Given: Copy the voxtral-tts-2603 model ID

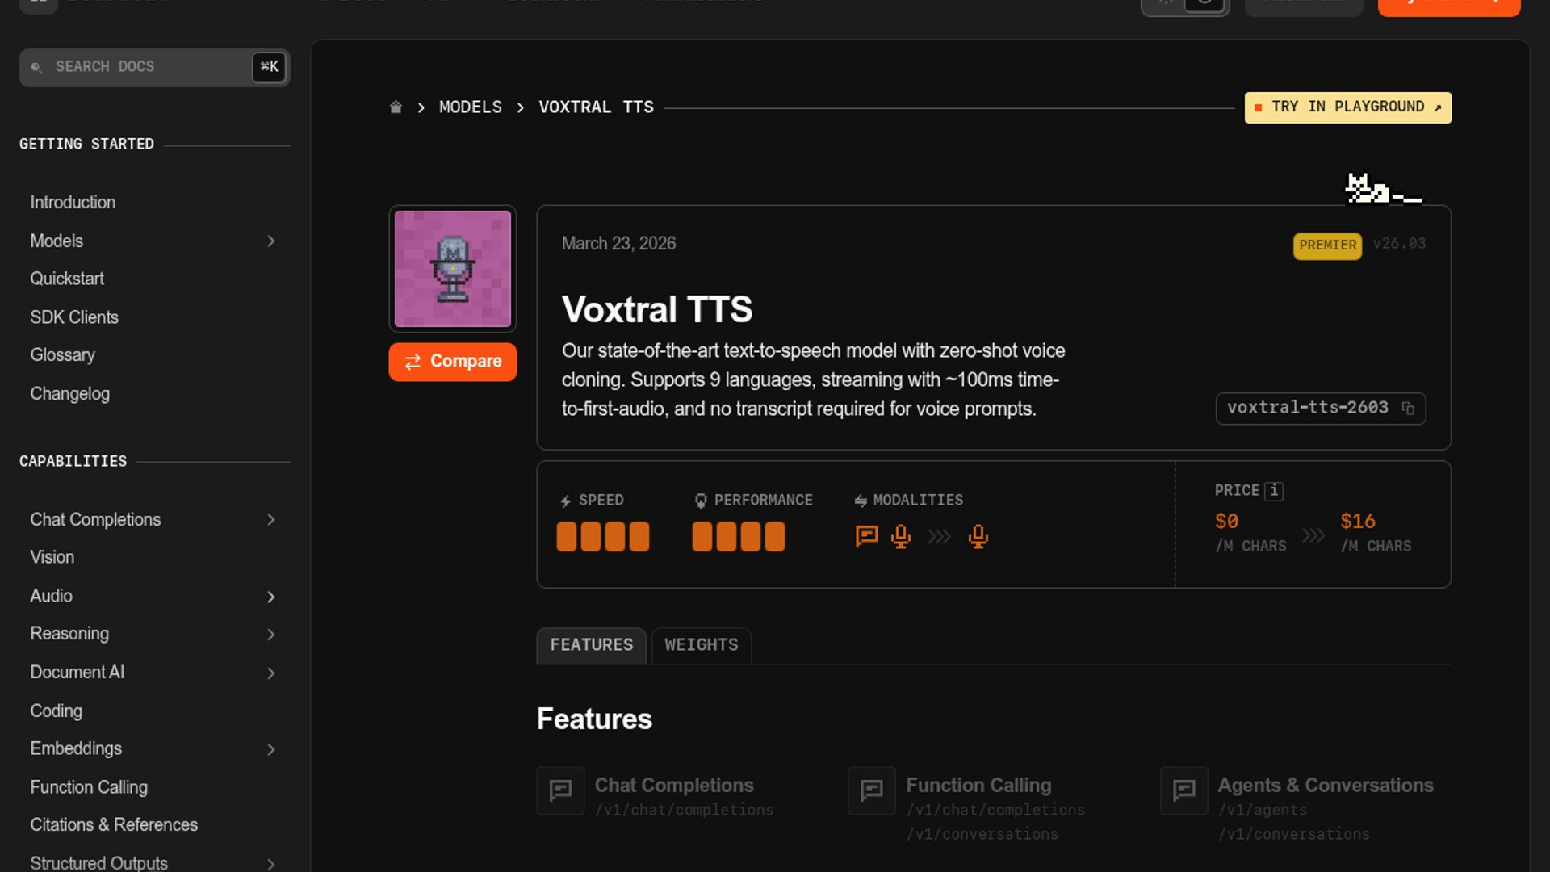Looking at the screenshot, I should 1408,409.
